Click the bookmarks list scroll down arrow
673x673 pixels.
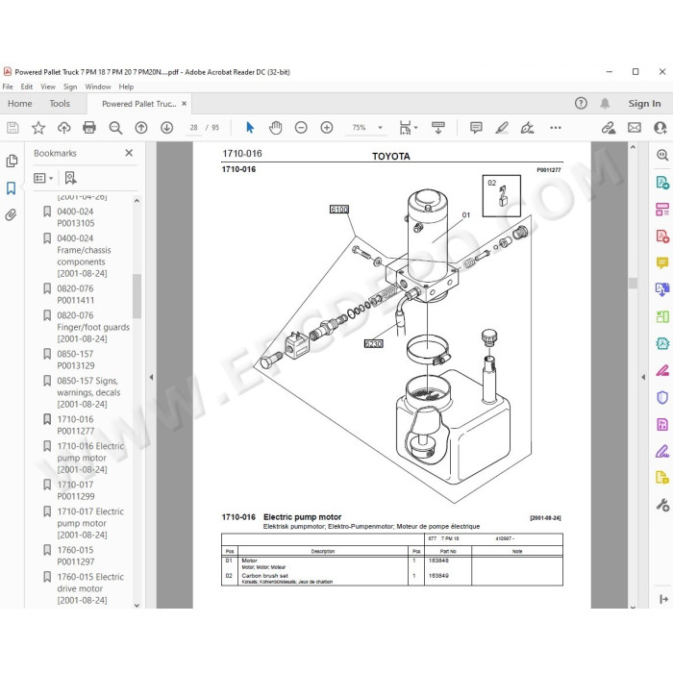click(137, 605)
